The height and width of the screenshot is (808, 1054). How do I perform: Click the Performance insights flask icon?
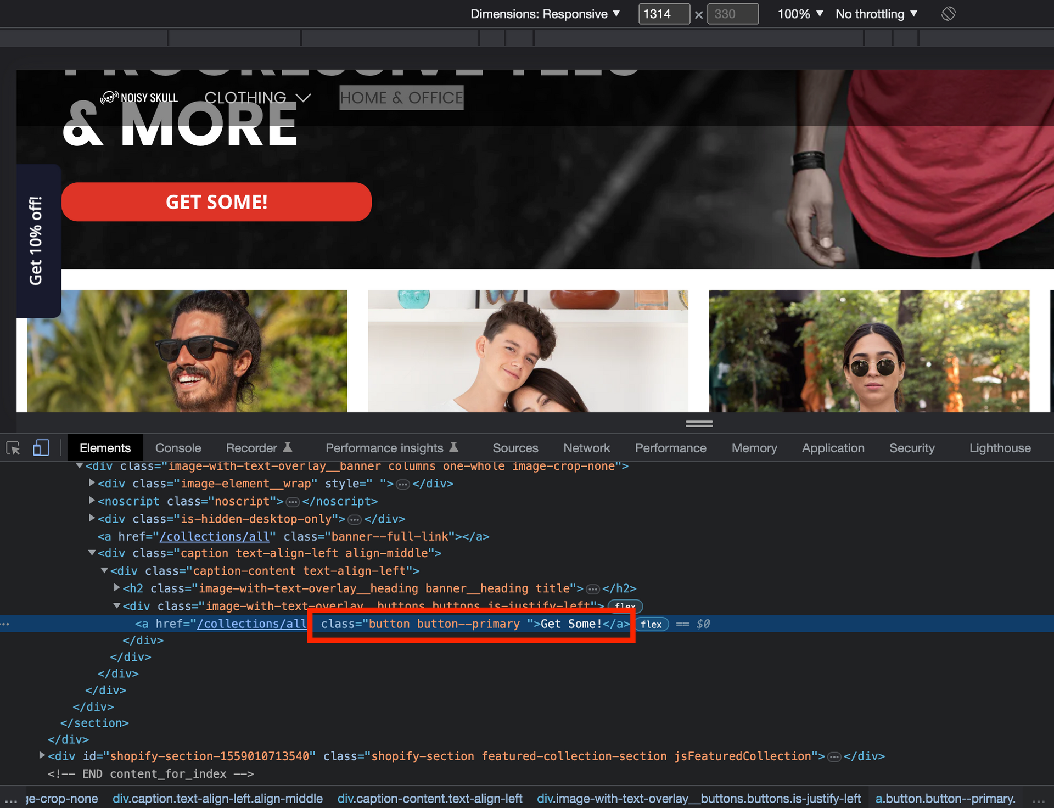(454, 447)
